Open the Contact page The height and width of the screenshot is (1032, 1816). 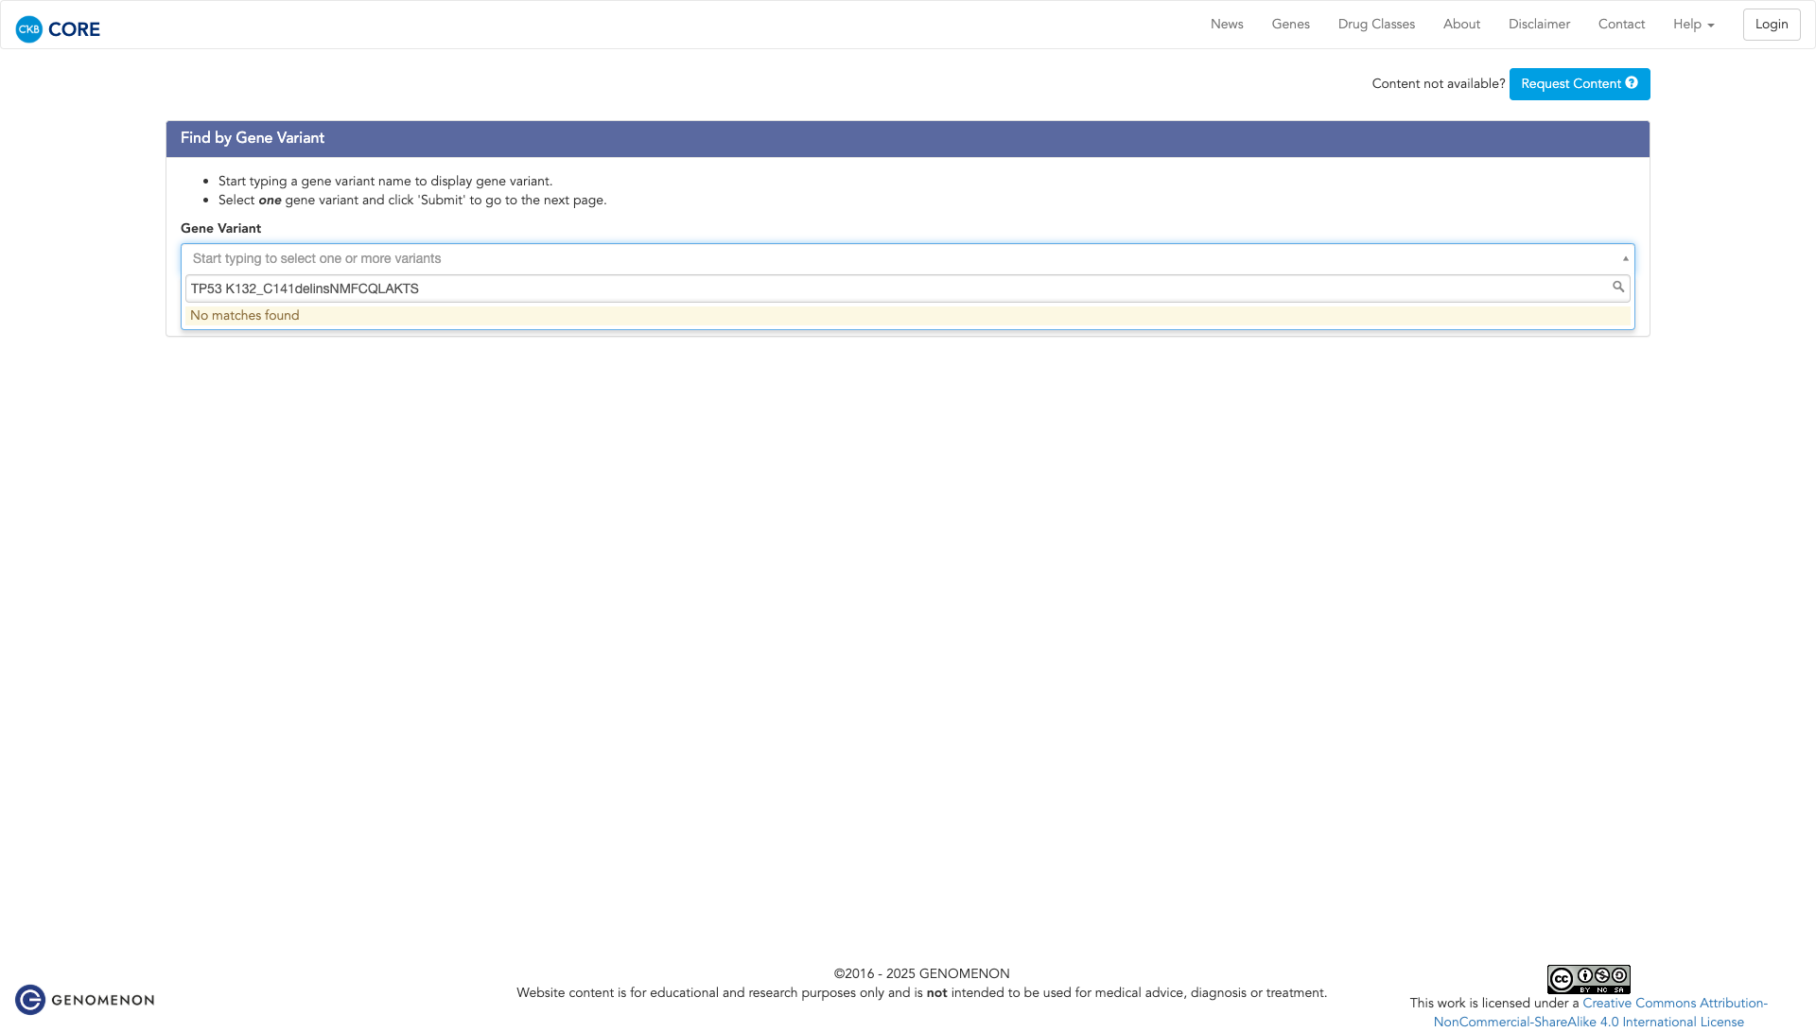[x=1621, y=25]
